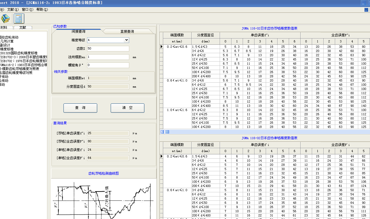Screen dimensions: 370x219
Task: Open tree item 精度标准
Action: [x=7, y=49]
